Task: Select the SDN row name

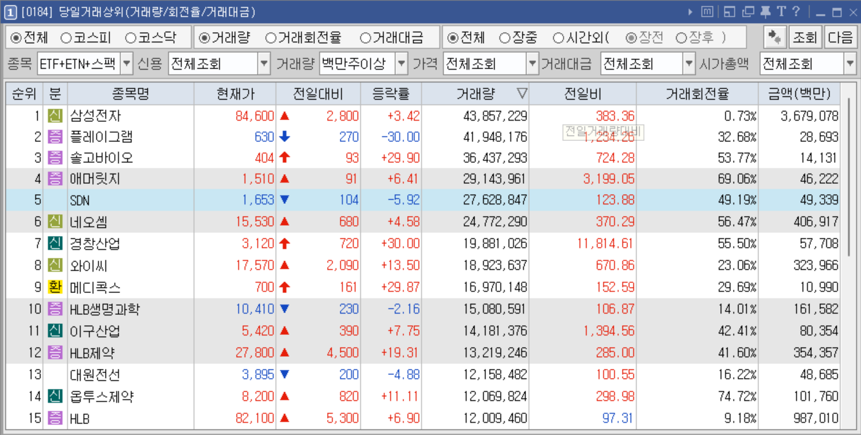Action: 80,201
